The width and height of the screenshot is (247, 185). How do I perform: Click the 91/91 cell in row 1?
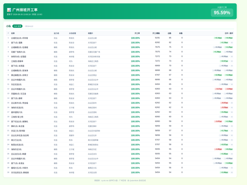pos(157,38)
